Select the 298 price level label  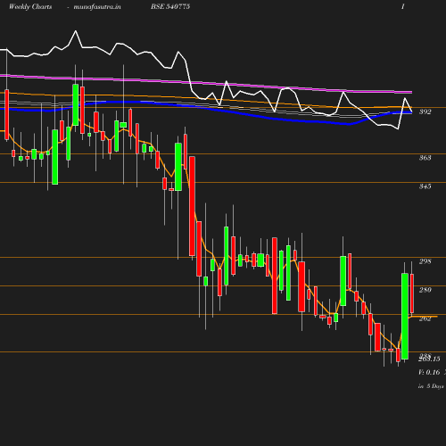(x=425, y=261)
